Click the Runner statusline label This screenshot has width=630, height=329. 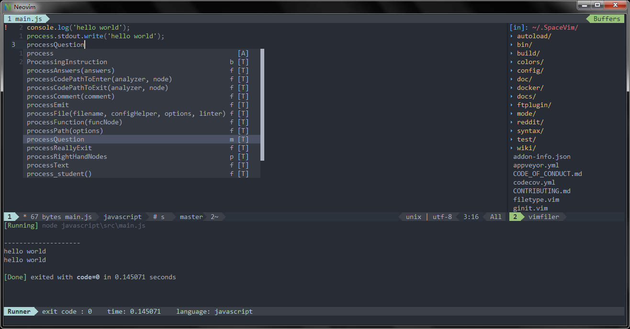[19, 312]
